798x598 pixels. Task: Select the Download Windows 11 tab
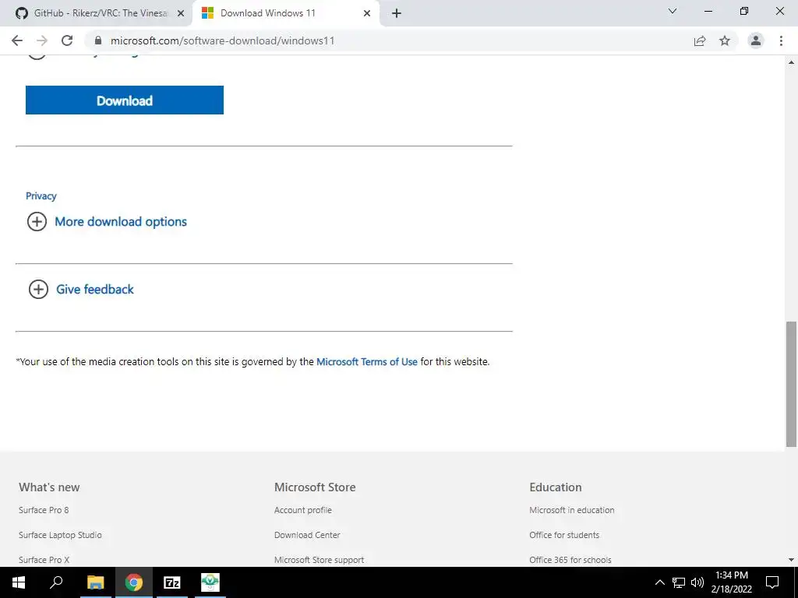coord(285,13)
